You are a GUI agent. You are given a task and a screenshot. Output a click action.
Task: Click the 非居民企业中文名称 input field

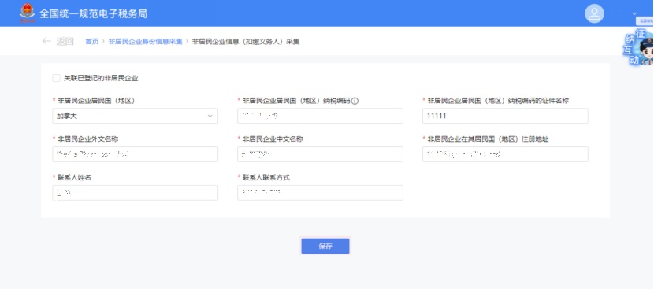tap(321, 154)
